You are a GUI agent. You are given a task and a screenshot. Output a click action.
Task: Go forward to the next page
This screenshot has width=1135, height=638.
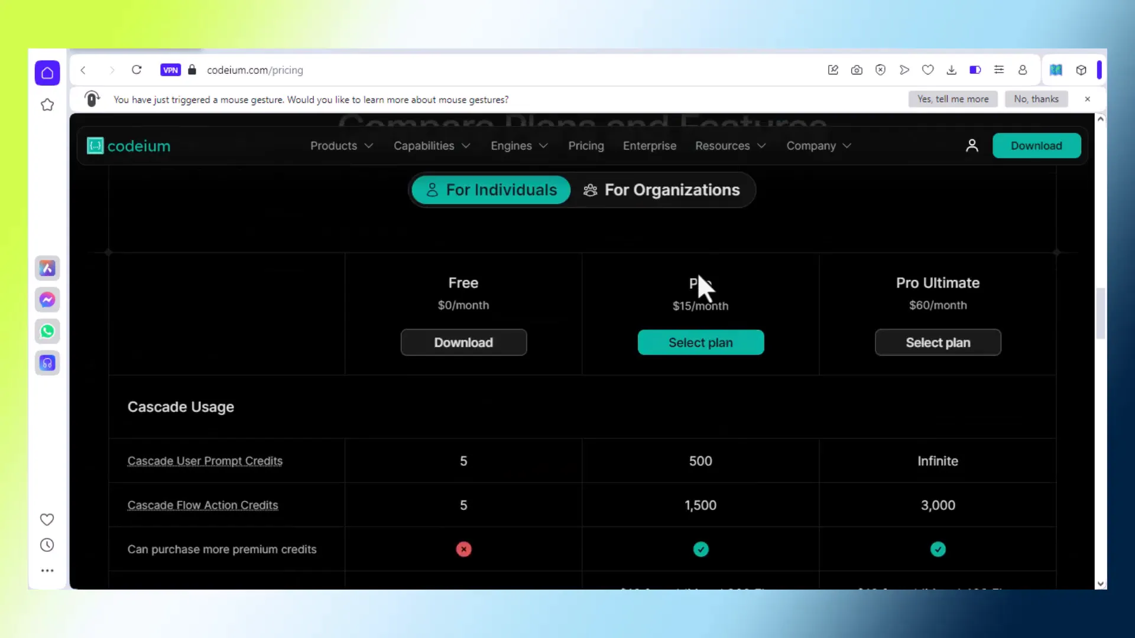click(x=112, y=70)
